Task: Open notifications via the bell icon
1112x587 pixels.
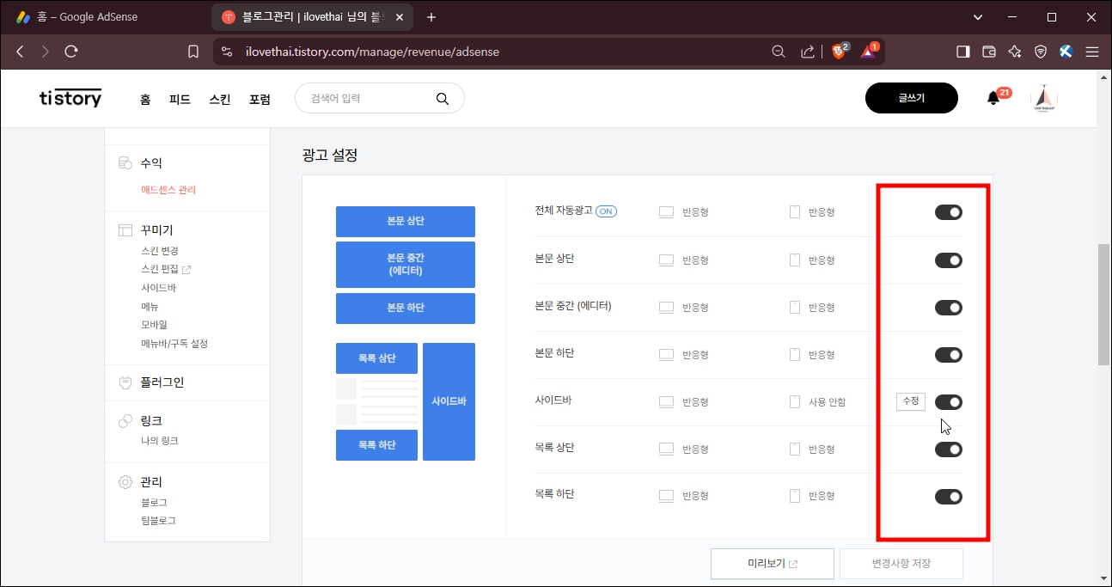Action: (993, 97)
